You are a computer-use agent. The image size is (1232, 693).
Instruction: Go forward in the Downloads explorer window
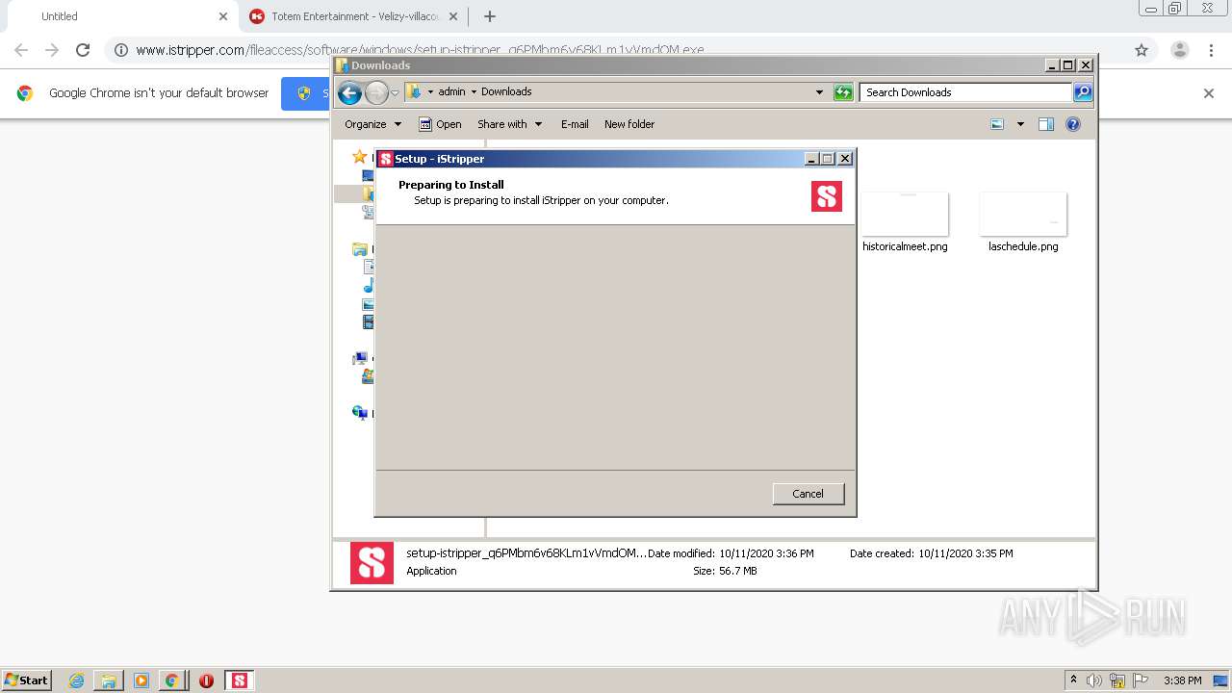[376, 92]
